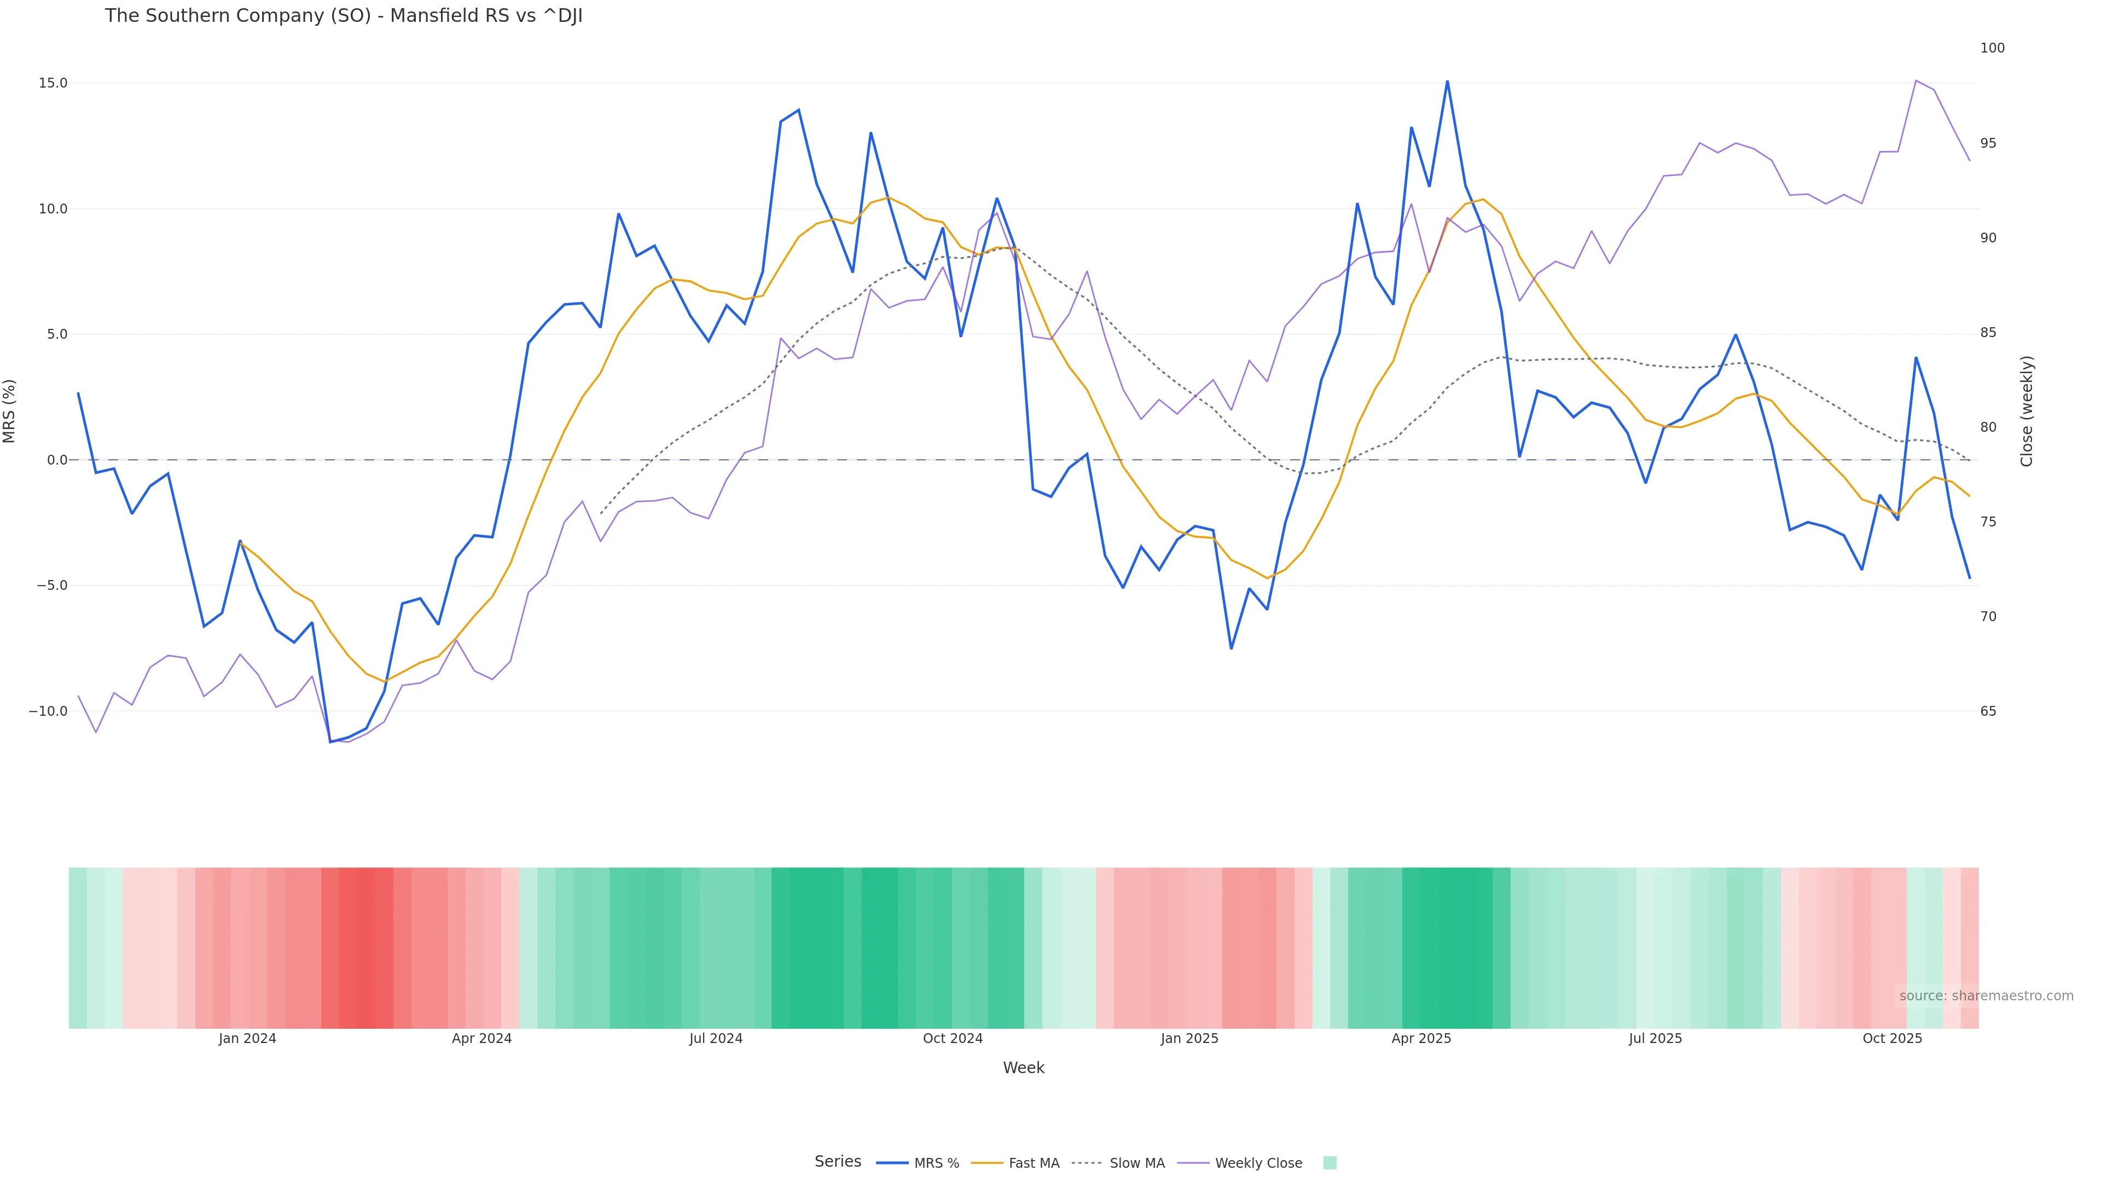The image size is (2101, 1182).
Task: Select the Apr 2024 axis label
Action: 481,1039
